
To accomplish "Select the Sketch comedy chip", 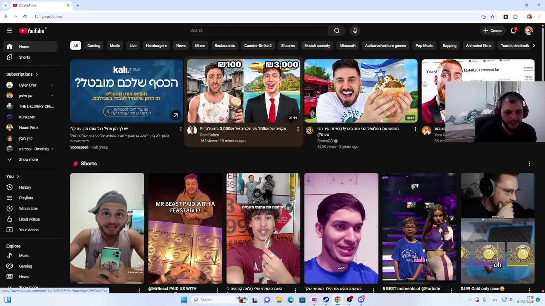I will tap(317, 45).
